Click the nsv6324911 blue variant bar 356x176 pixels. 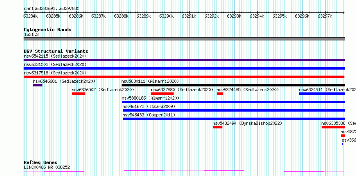point(322,94)
